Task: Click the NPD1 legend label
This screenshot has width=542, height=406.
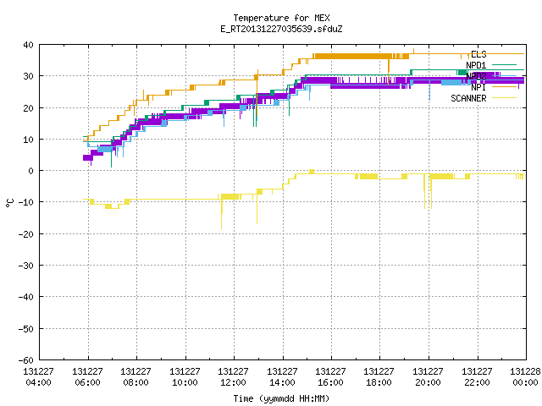Action: tap(476, 65)
